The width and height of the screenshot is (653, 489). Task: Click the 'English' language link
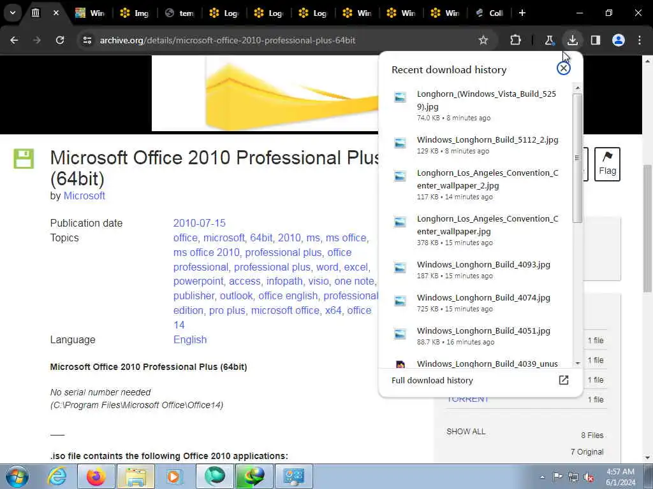pyautogui.click(x=190, y=340)
